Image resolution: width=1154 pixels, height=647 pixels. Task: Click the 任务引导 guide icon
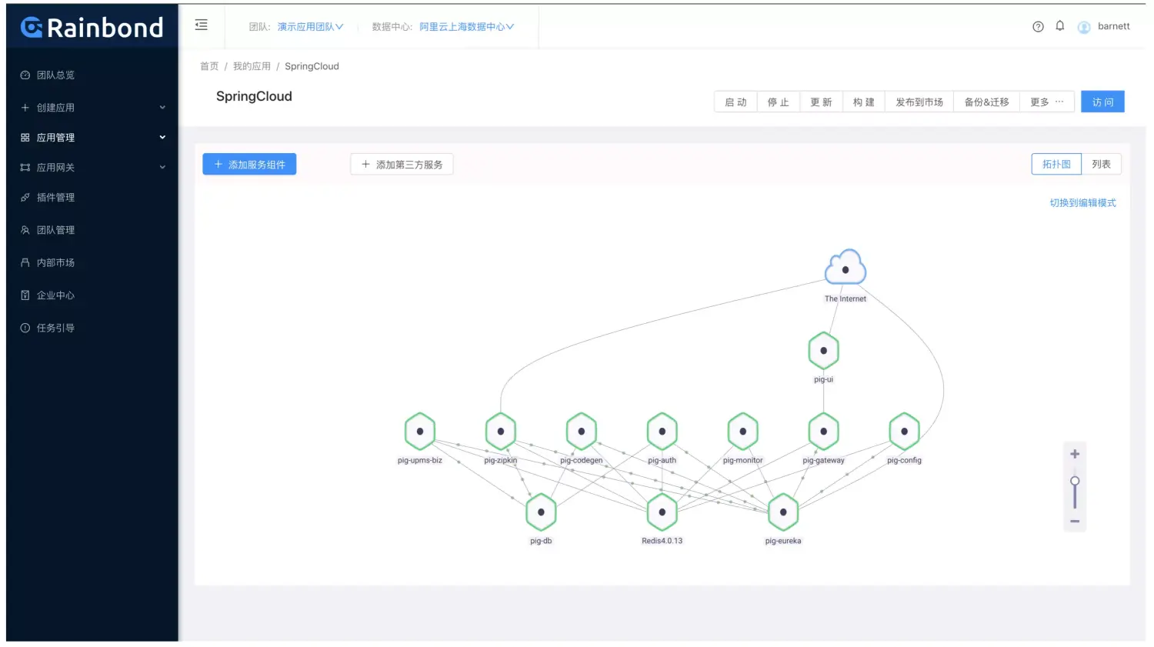click(x=25, y=328)
